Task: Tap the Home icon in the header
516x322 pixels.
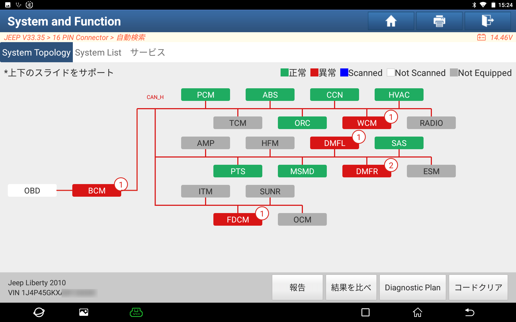Action: (391, 21)
